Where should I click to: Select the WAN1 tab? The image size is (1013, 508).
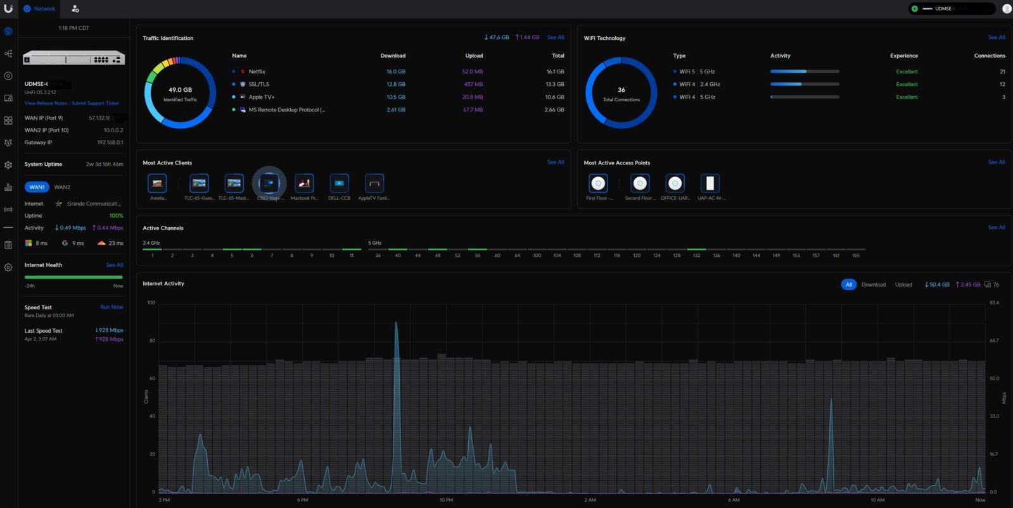pyautogui.click(x=37, y=187)
